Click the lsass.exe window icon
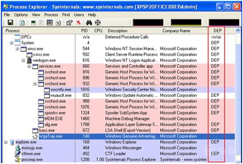 35,131
